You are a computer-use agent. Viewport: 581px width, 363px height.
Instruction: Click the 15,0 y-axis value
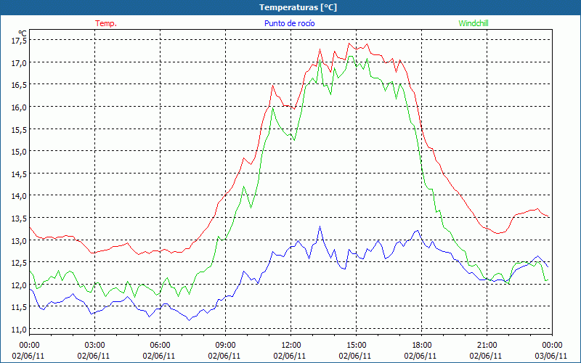tap(19, 152)
